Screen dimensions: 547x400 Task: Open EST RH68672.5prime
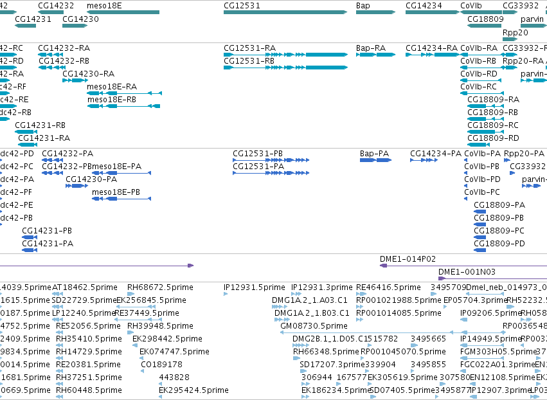coord(160,287)
